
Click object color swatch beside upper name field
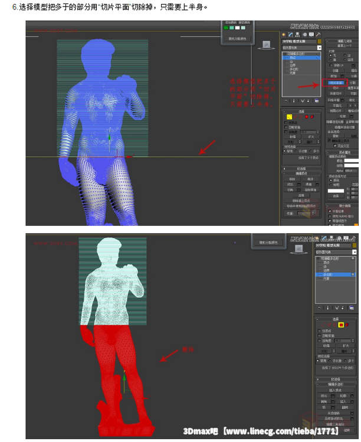[x=320, y=41]
